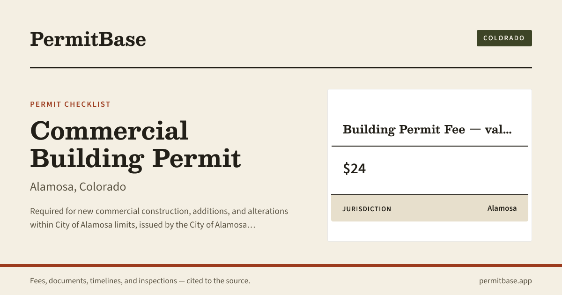
Task: Click the $24 fee amount
Action: 355,169
